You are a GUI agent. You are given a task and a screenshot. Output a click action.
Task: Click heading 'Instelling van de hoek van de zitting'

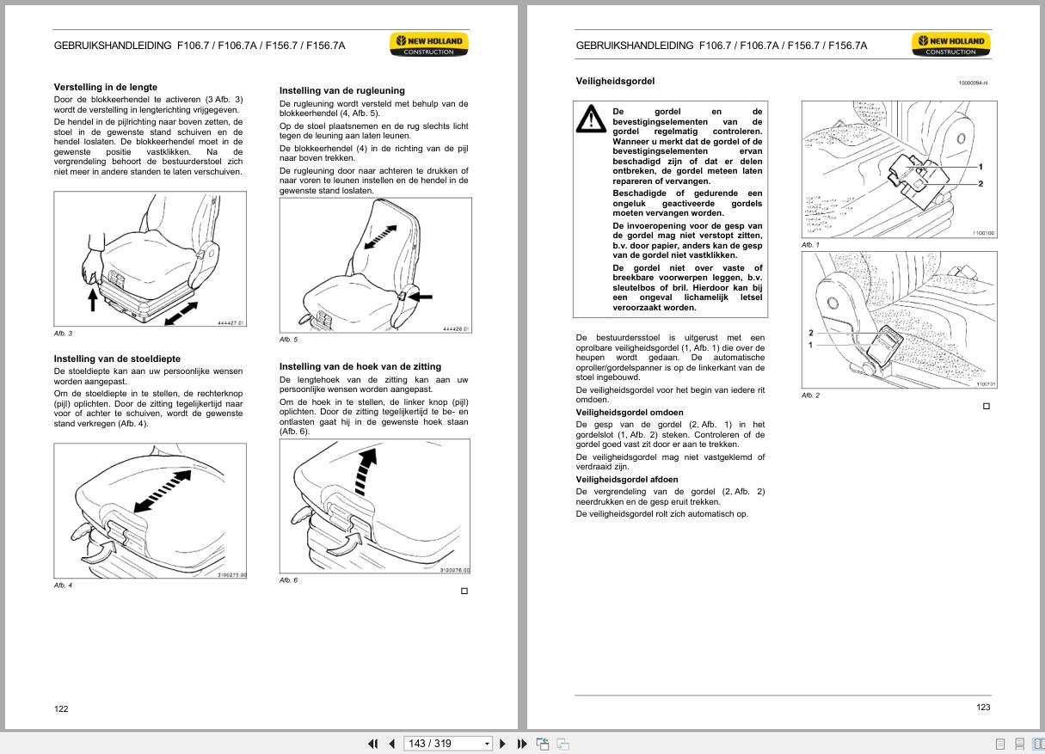(x=360, y=366)
